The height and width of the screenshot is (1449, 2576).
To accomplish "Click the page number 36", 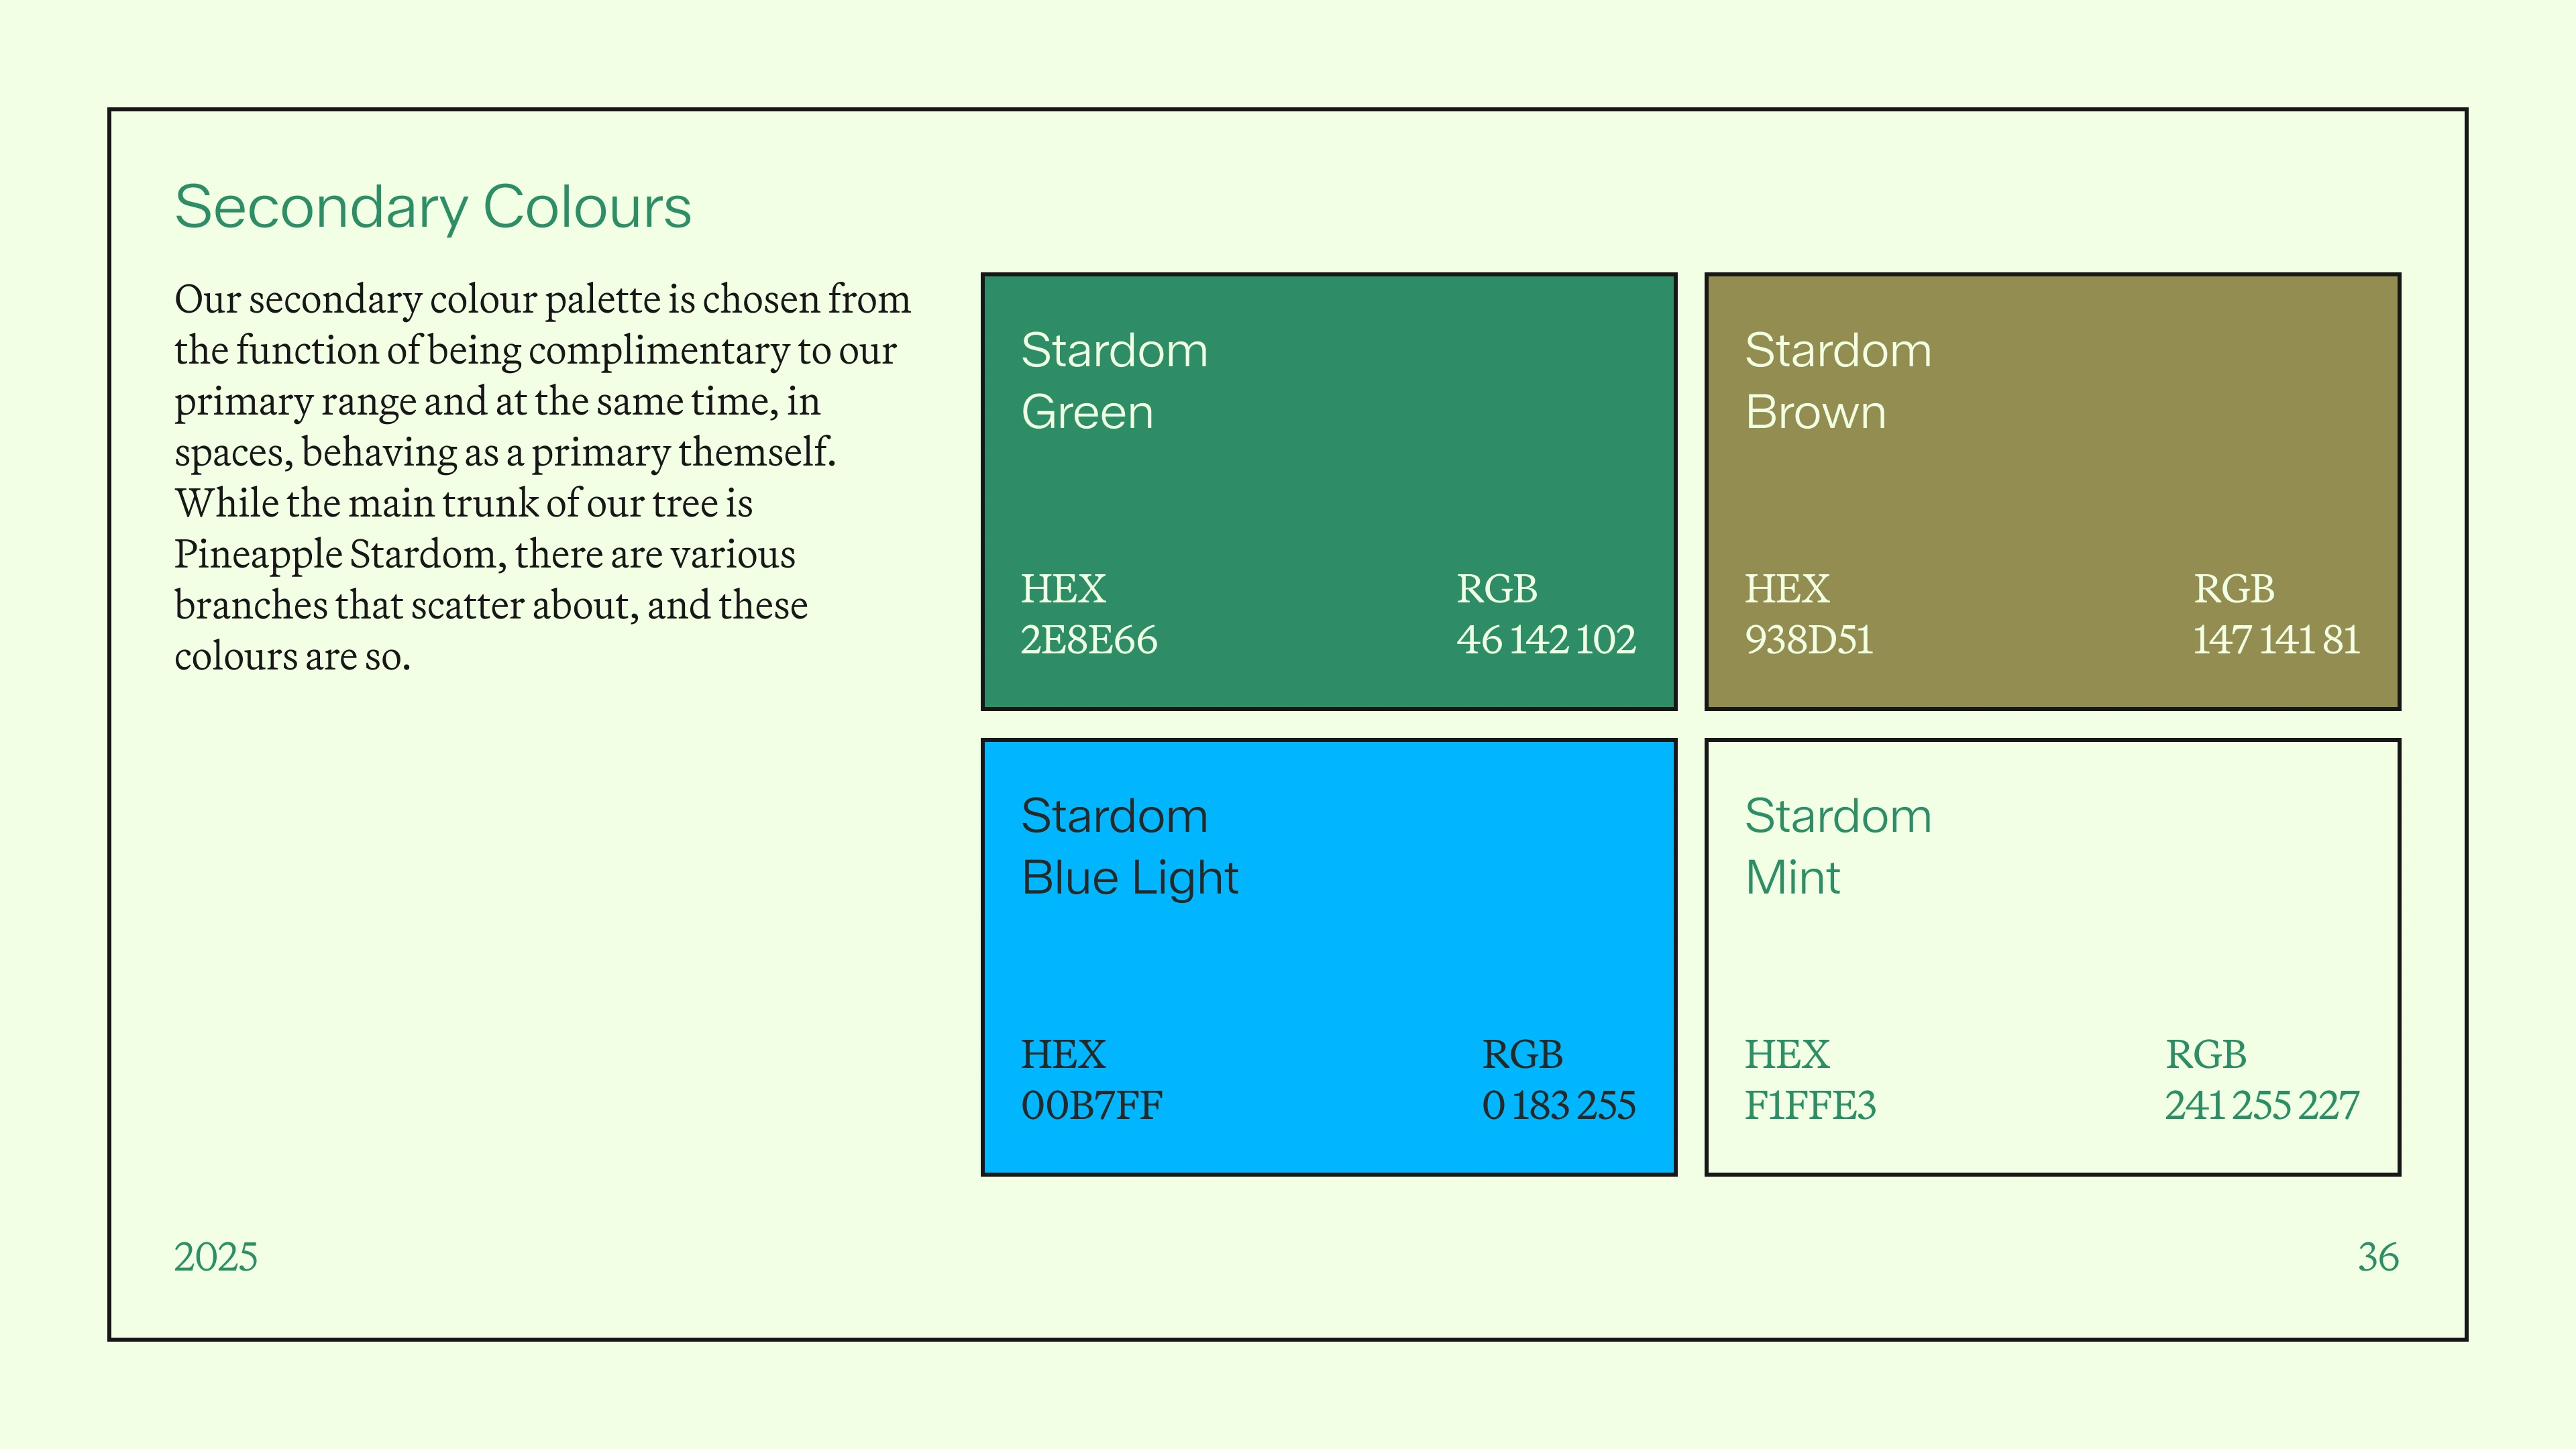I will [2378, 1257].
